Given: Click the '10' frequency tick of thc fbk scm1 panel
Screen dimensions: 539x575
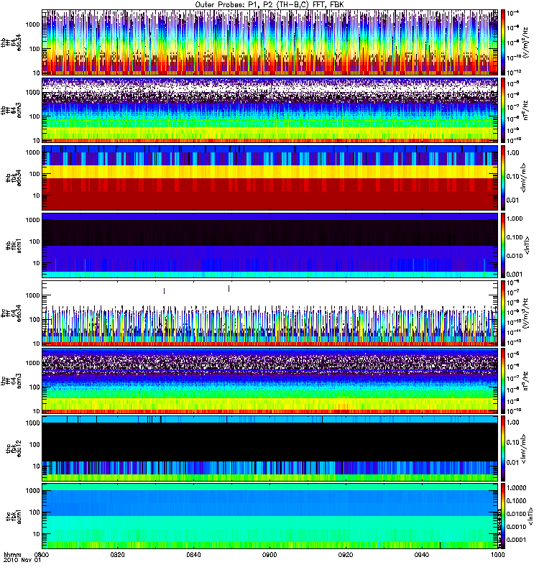Looking at the screenshot, I should (37, 534).
